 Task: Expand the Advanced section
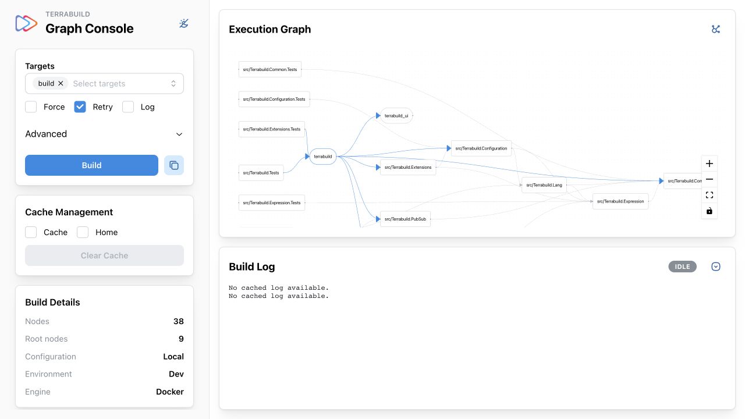[104, 134]
